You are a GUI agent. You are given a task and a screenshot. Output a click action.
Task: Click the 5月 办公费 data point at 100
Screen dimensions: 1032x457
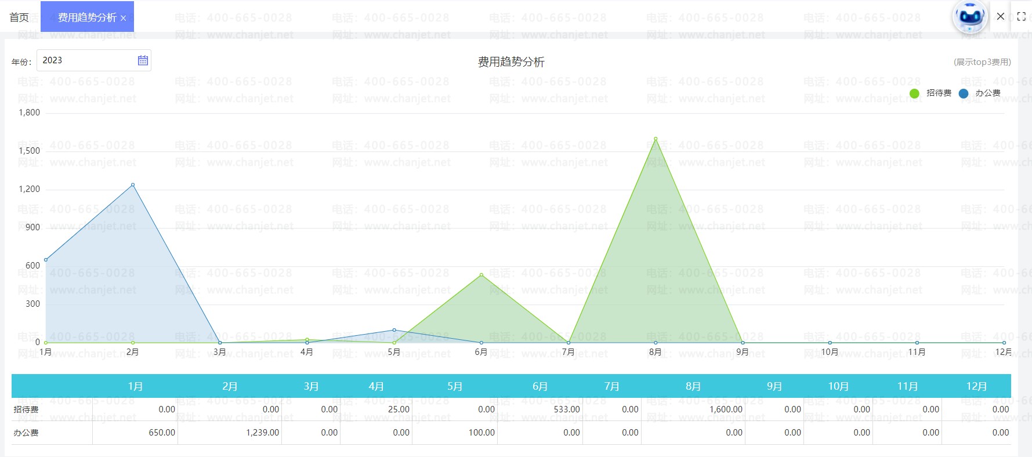394,330
